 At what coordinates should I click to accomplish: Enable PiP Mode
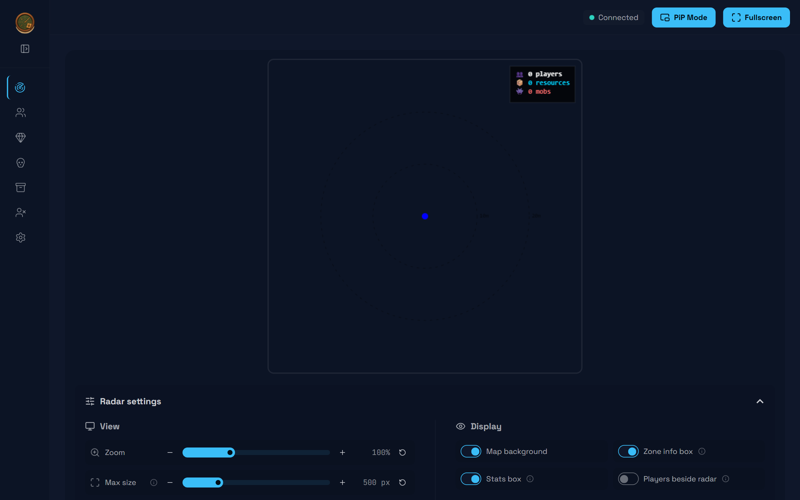(684, 17)
